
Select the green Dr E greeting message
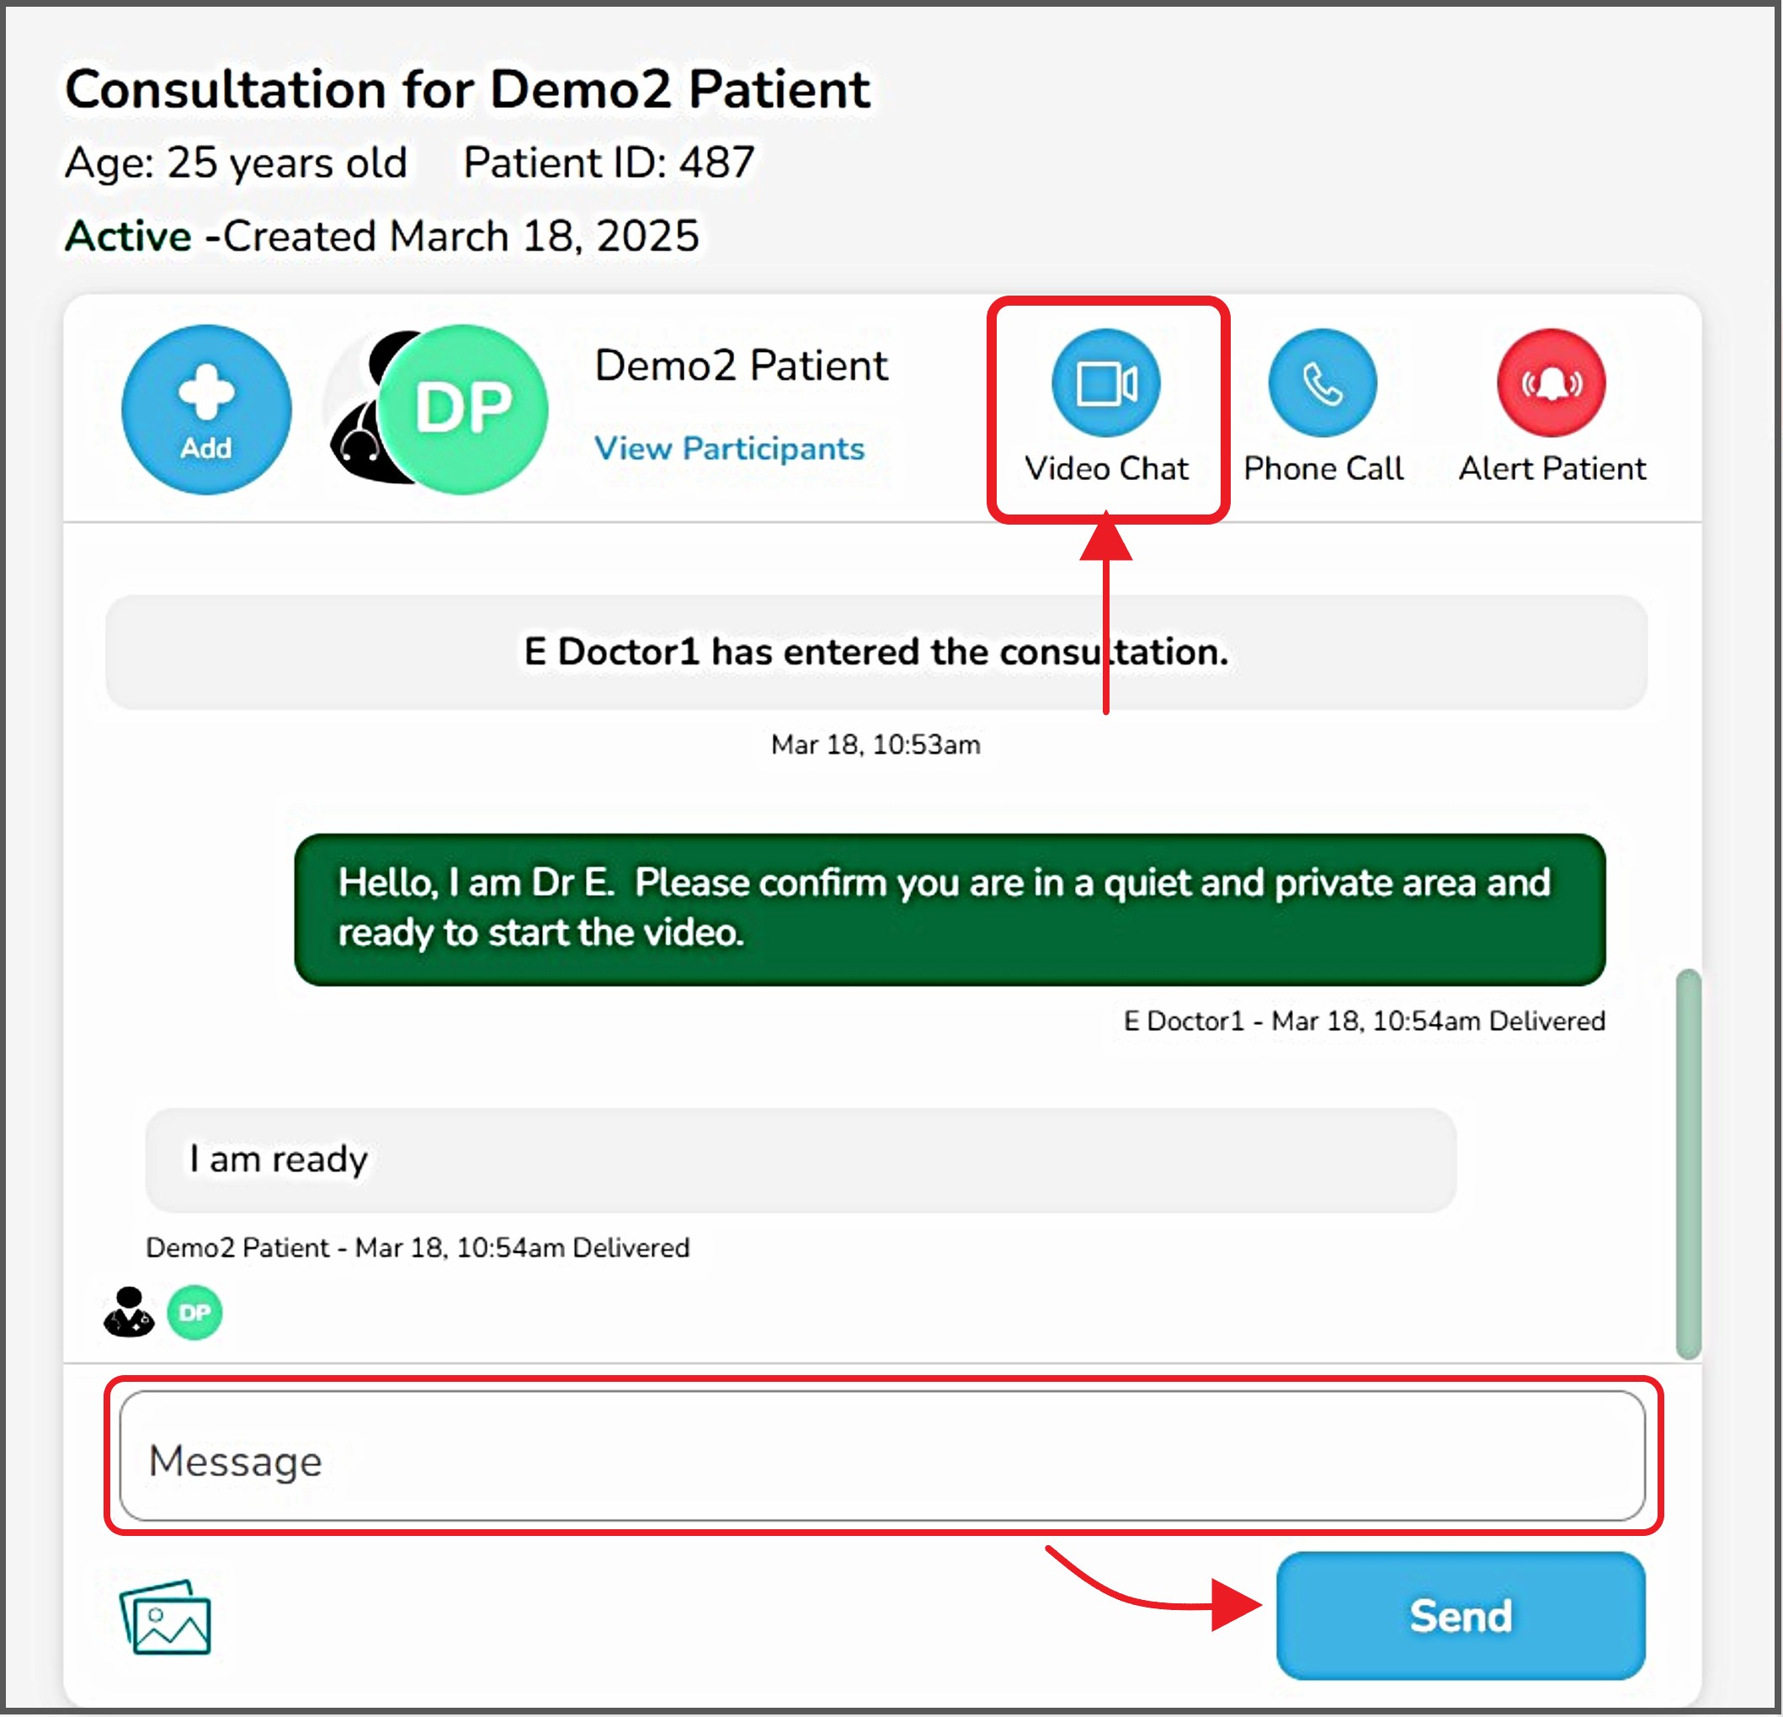pyautogui.click(x=949, y=908)
